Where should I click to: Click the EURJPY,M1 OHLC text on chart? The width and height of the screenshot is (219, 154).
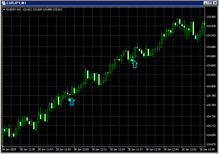[x=34, y=10]
